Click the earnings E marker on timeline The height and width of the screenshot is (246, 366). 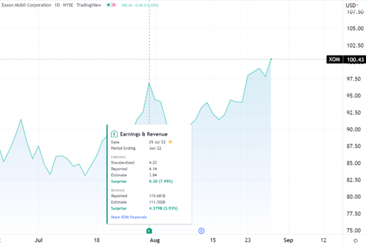pos(149,231)
